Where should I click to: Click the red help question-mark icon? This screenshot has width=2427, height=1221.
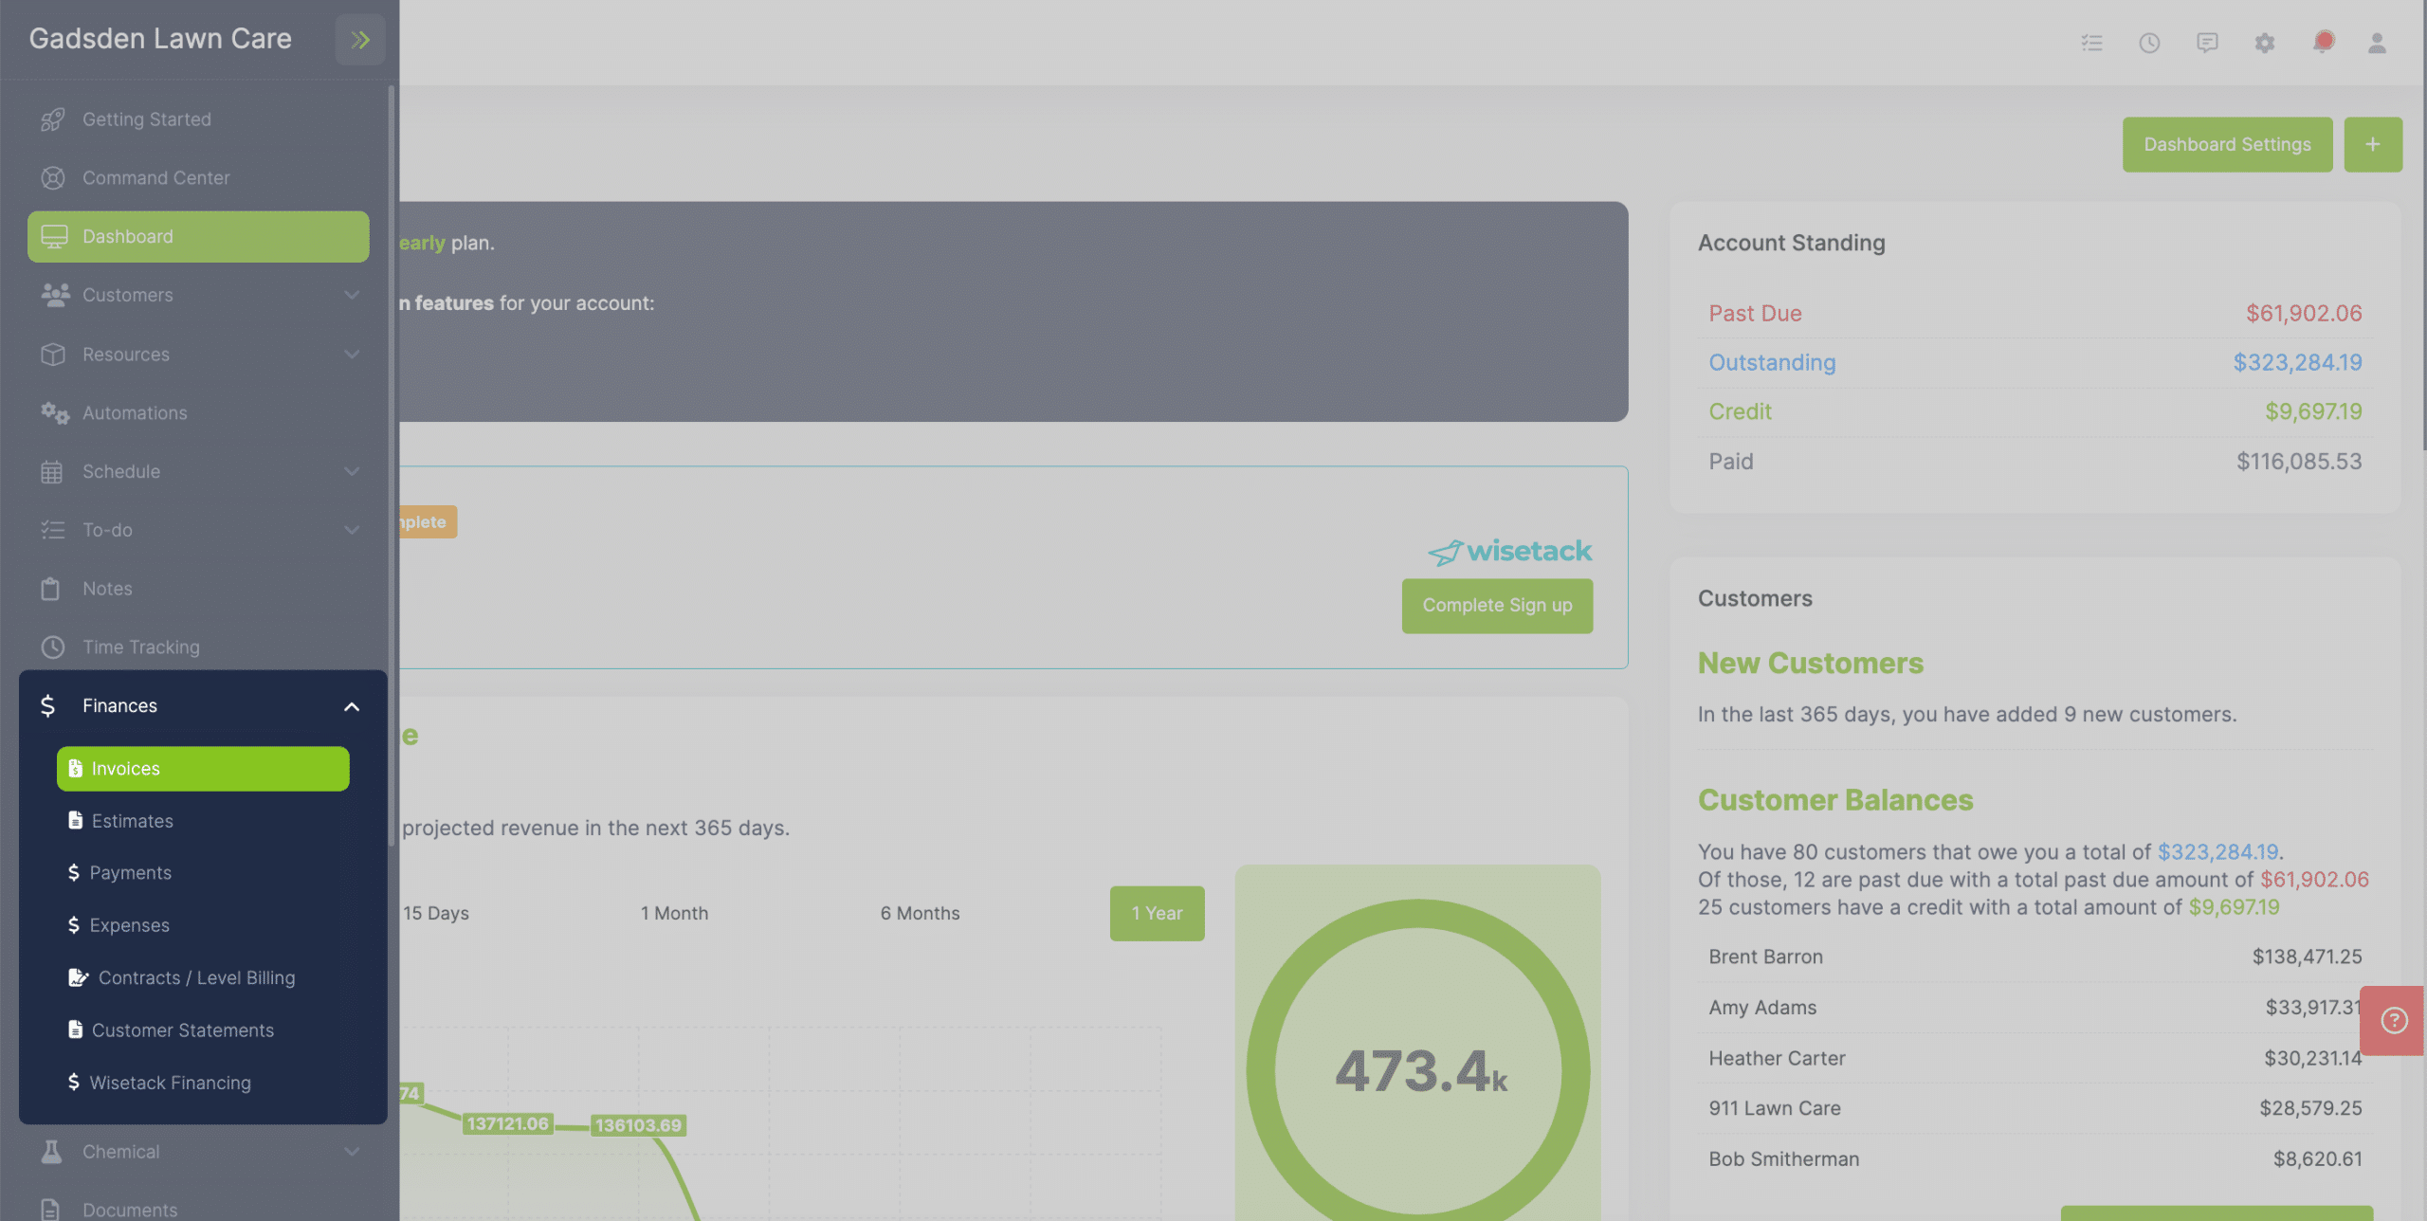[x=2394, y=1020]
